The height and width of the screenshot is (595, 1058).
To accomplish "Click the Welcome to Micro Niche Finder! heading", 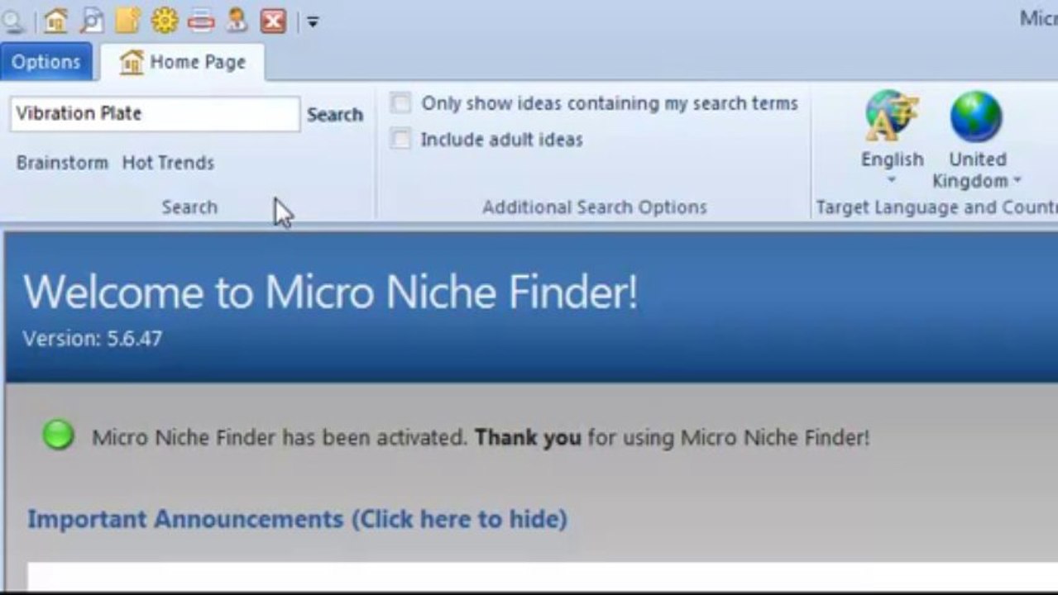I will point(331,292).
